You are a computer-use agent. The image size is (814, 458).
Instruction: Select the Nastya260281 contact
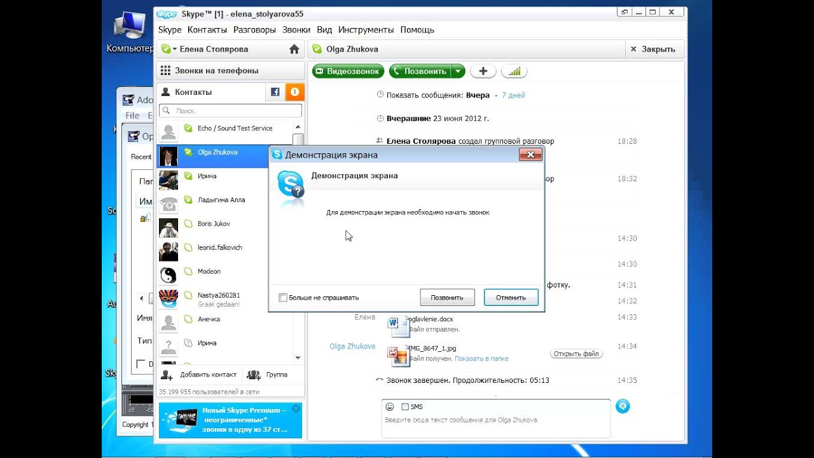point(213,298)
